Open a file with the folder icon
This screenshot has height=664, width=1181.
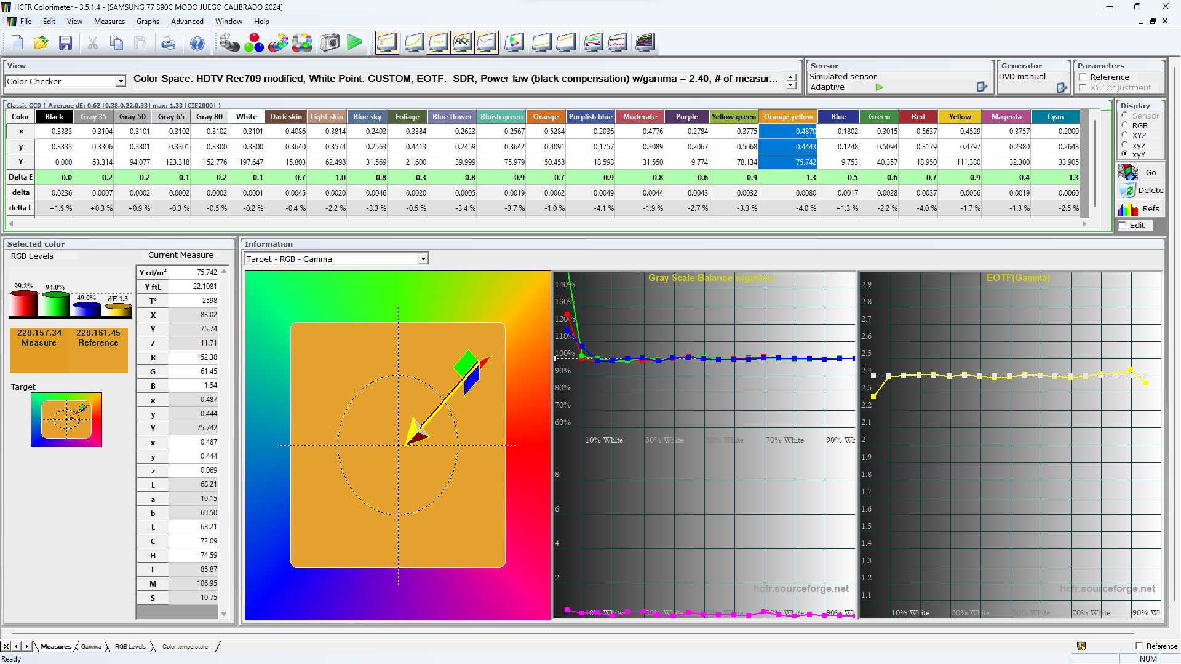pos(41,43)
